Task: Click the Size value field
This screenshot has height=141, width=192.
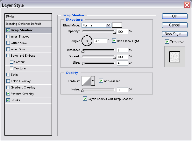Action: pyautogui.click(x=123, y=63)
